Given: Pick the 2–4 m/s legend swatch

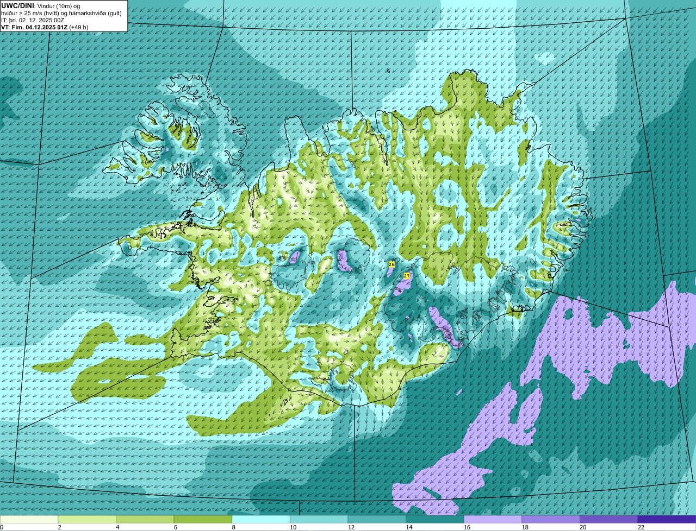Looking at the screenshot, I should pyautogui.click(x=87, y=519).
